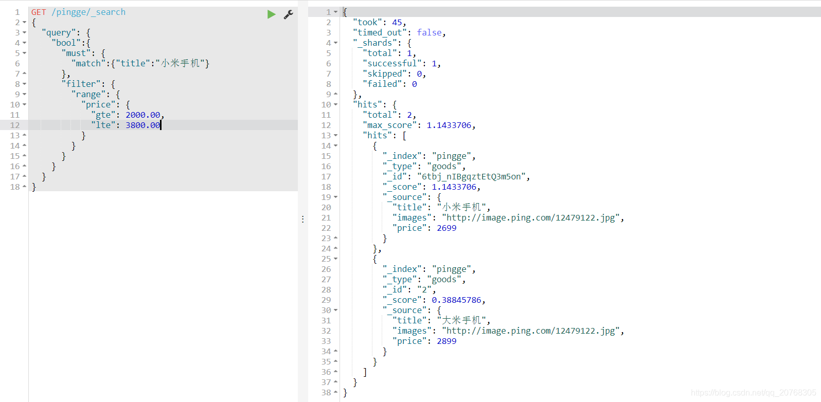Place cursor on the "match" title line

[x=140, y=64]
